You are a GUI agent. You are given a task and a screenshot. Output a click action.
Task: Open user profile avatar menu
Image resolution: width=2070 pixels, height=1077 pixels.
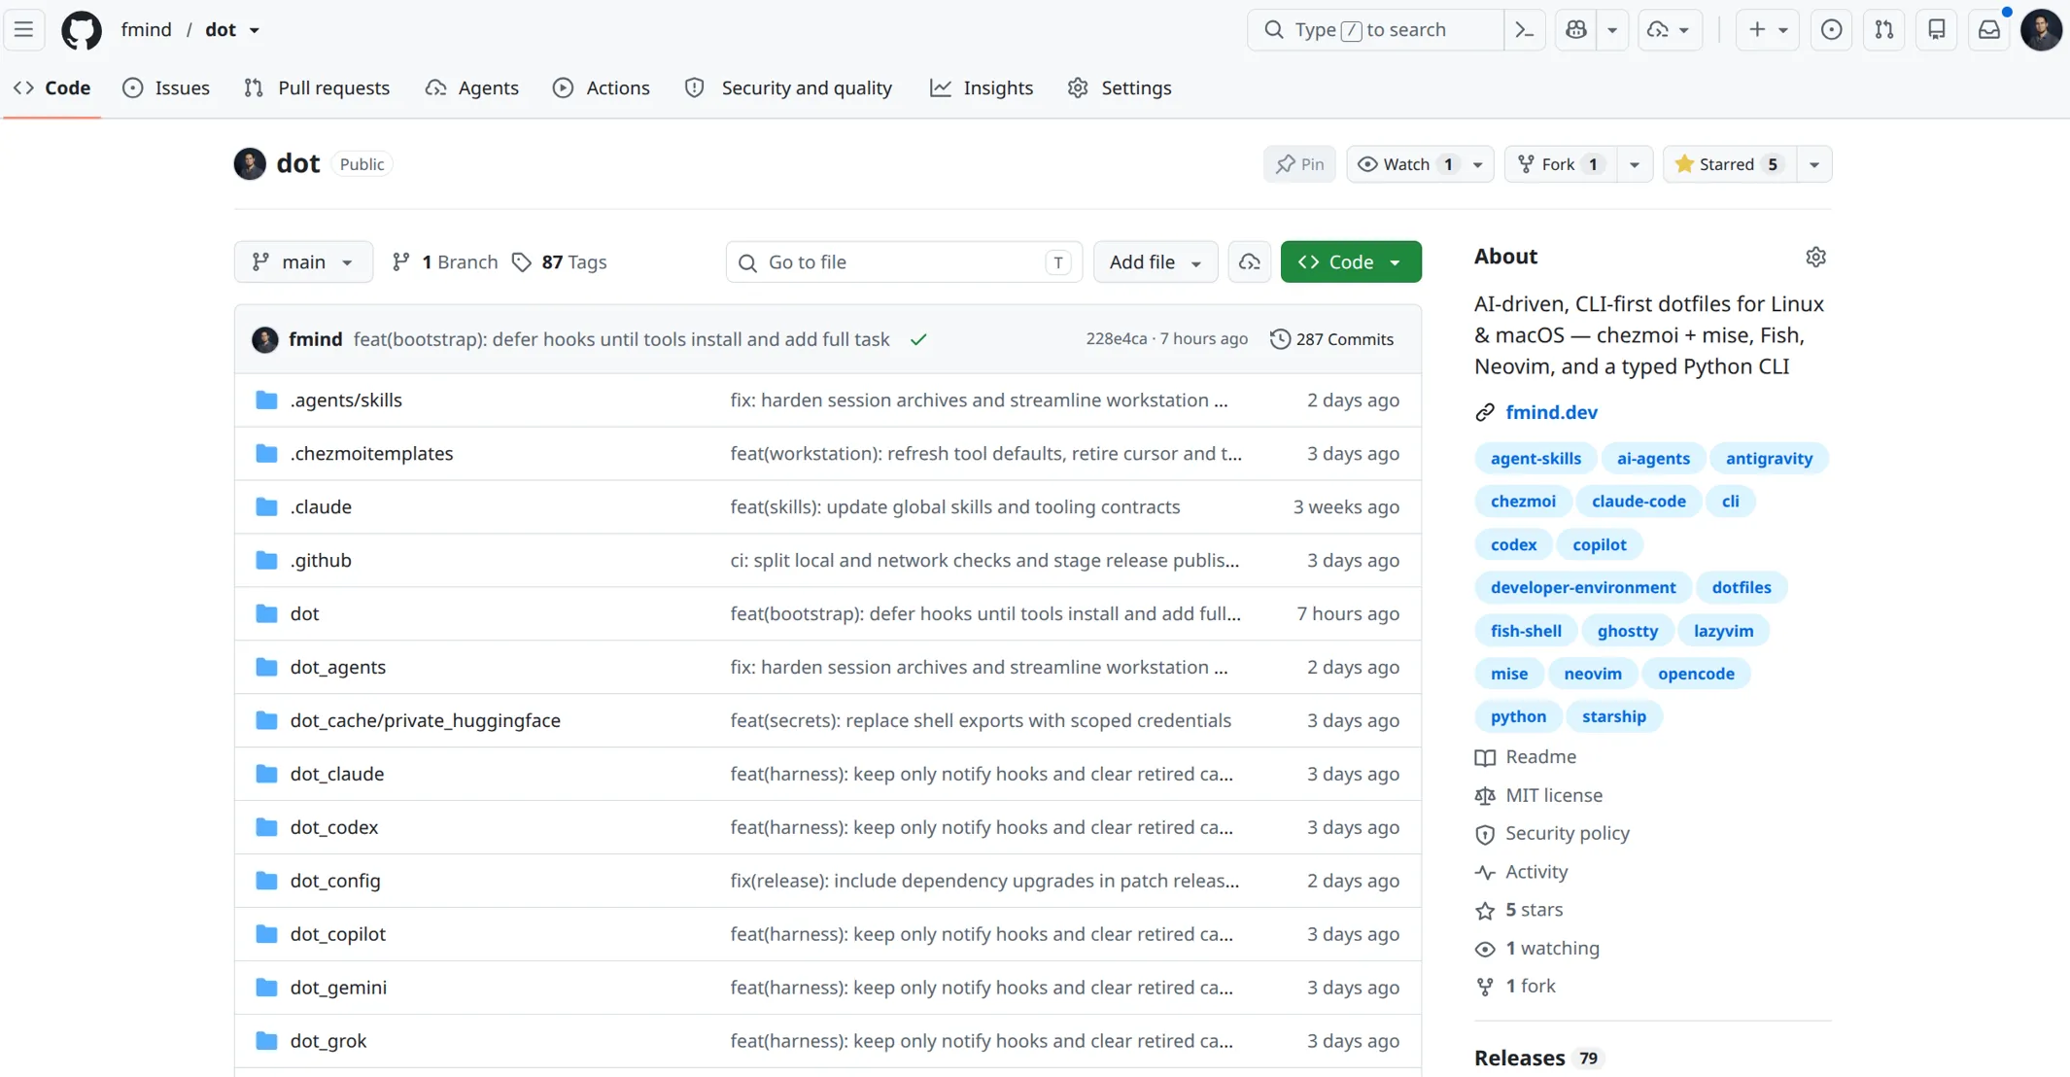[2041, 30]
